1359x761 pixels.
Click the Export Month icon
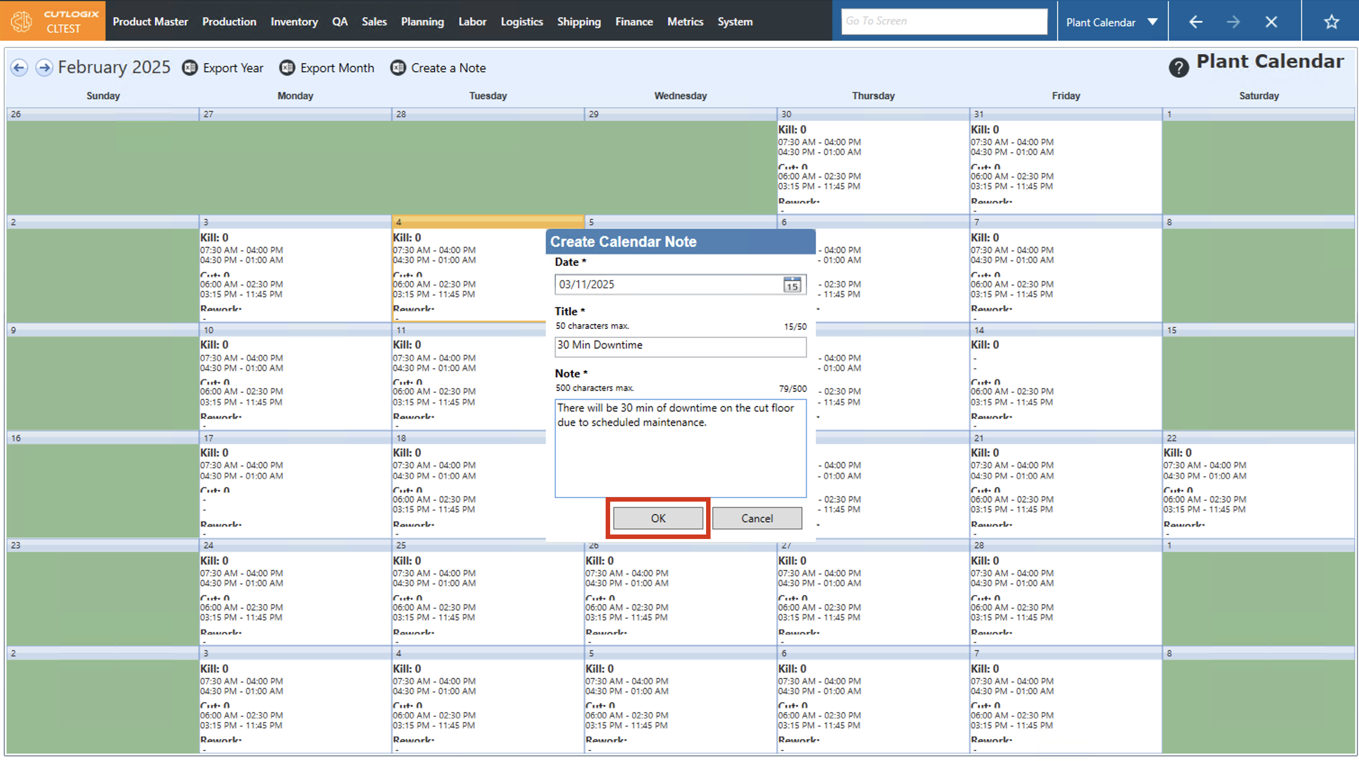tap(287, 68)
